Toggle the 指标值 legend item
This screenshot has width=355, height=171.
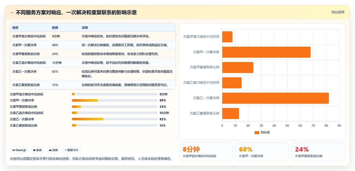pyautogui.click(x=262, y=132)
